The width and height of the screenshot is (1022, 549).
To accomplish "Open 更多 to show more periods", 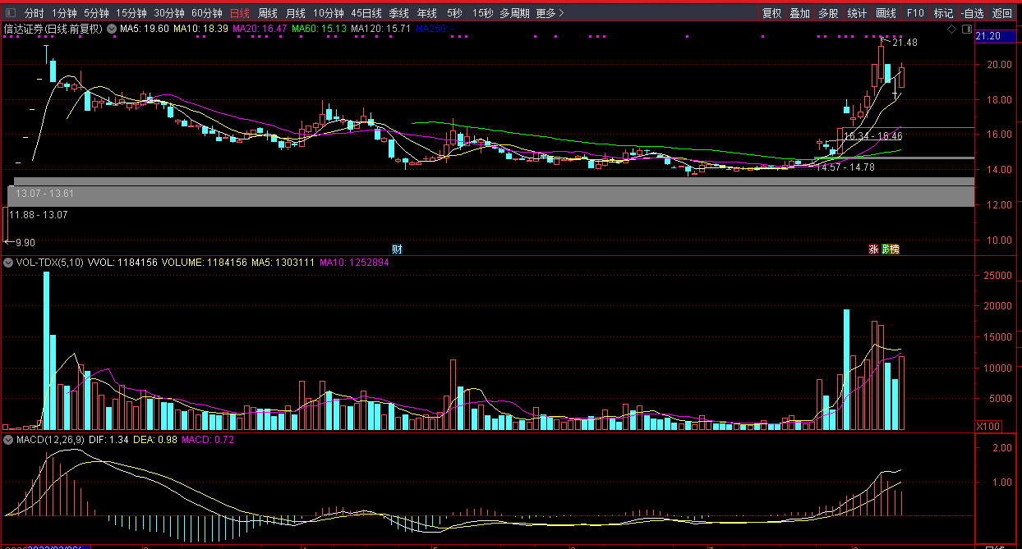I will point(550,13).
